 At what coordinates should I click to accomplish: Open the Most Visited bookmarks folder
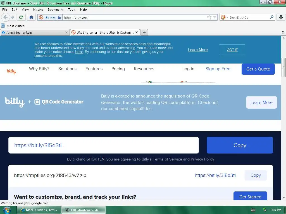click(13, 26)
